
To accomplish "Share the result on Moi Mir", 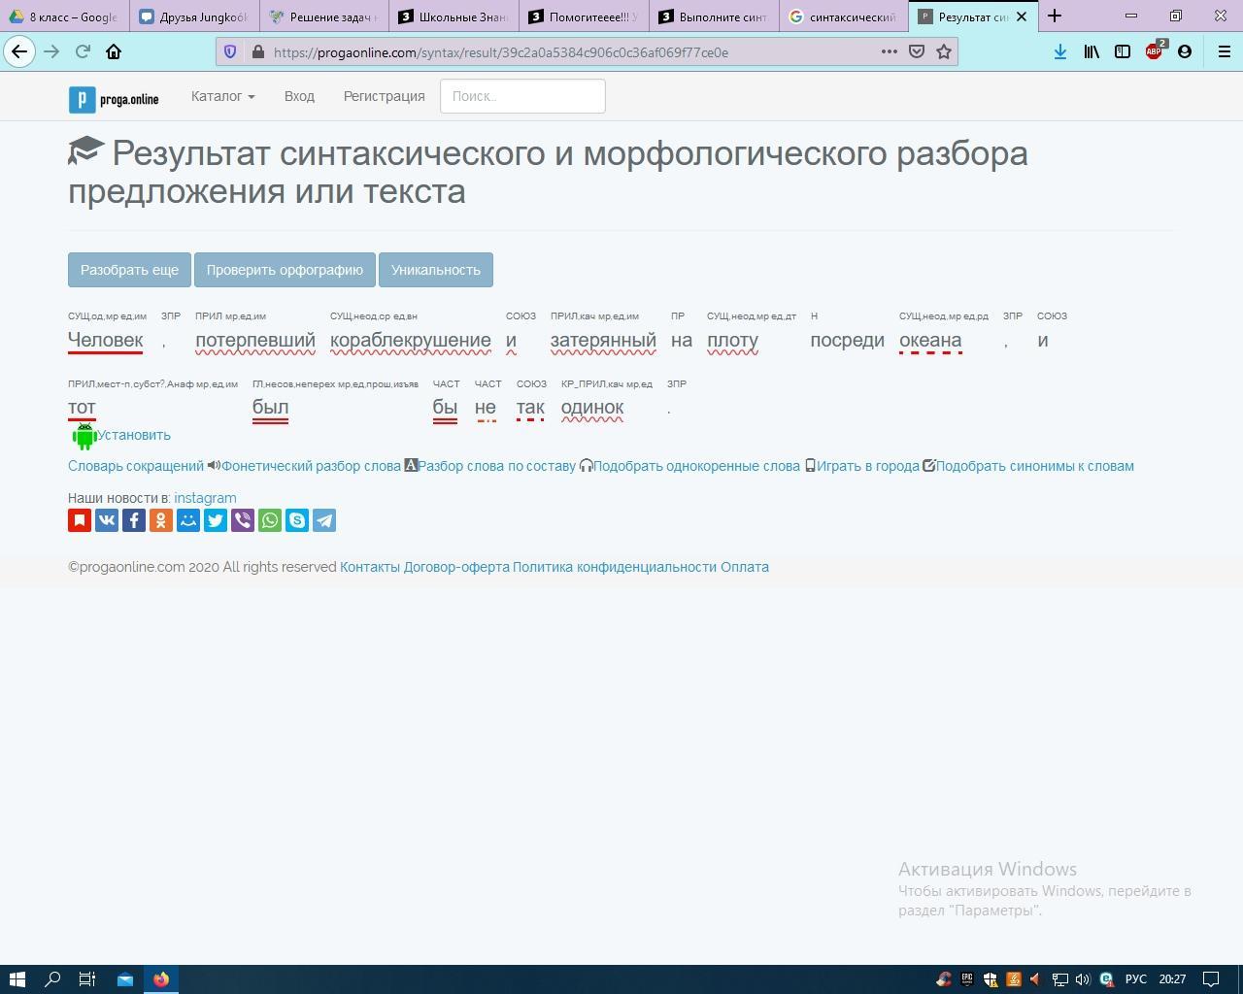I will click(188, 520).
